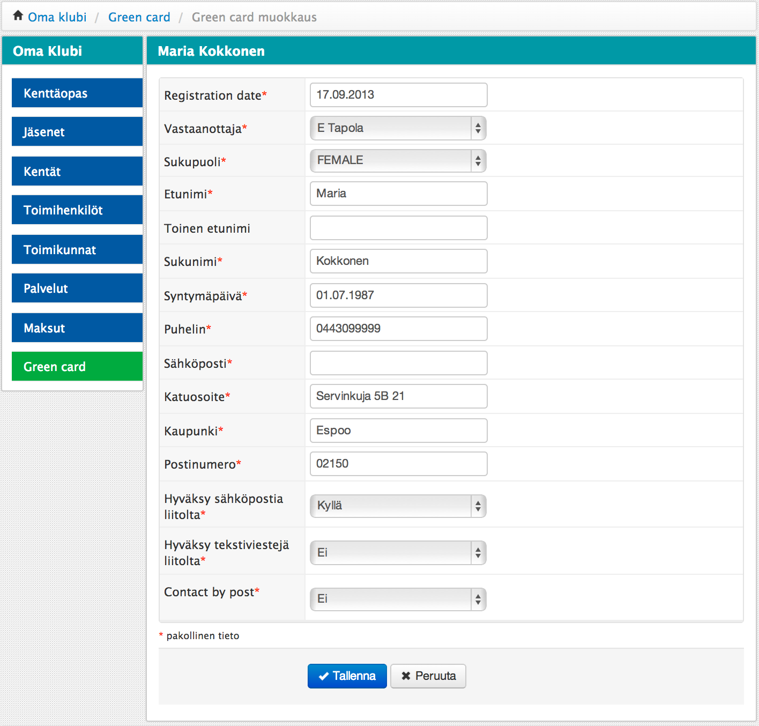This screenshot has width=759, height=726.
Task: Cancel editing with Peruuta
Action: (428, 676)
